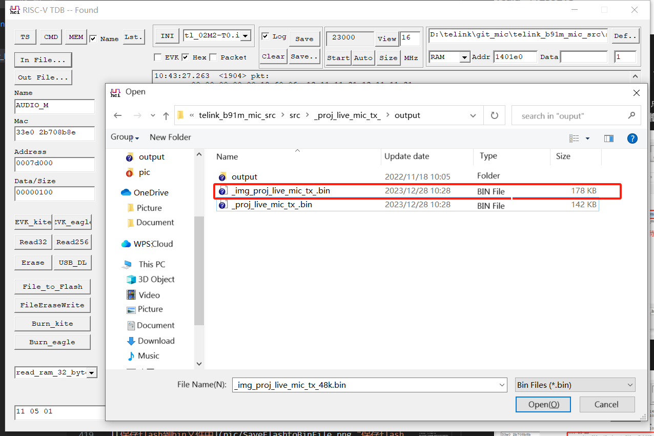The image size is (654, 436).
Task: Enable the Packet checkbox
Action: tap(214, 57)
